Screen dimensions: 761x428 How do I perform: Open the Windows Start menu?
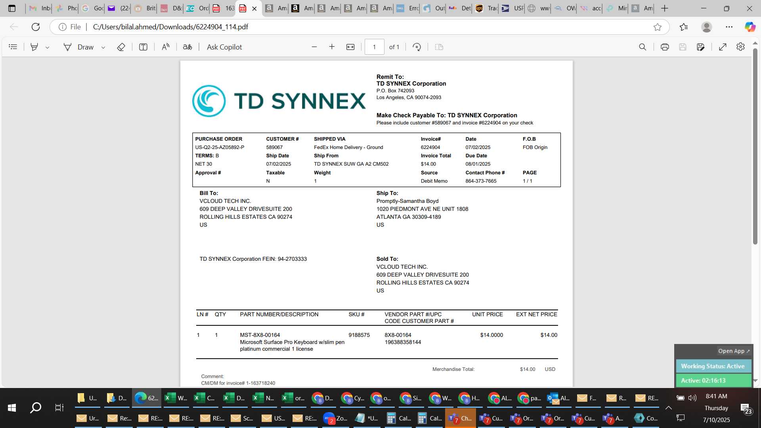pyautogui.click(x=12, y=408)
